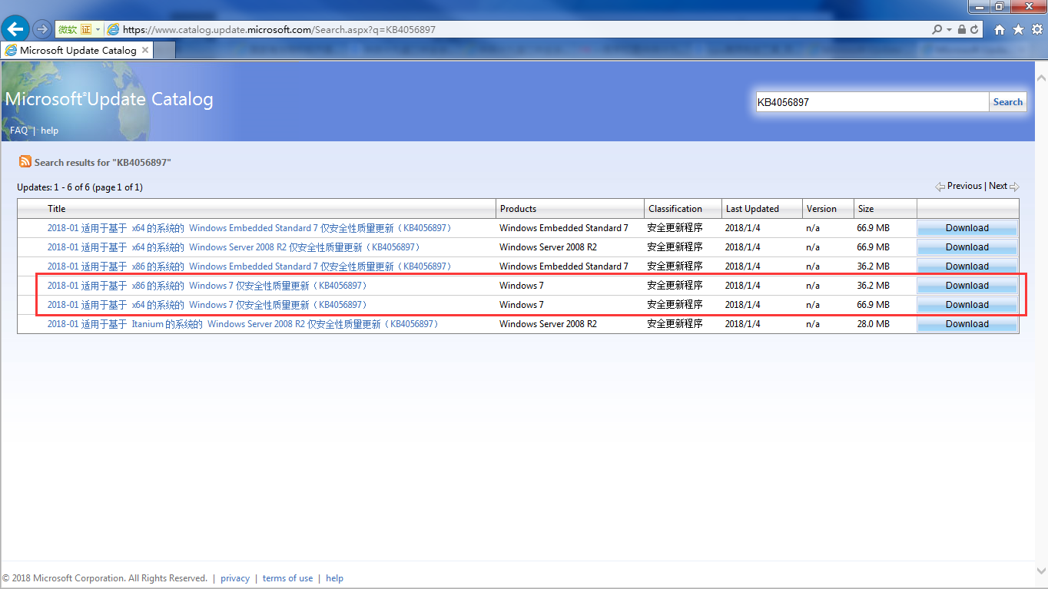Open the x86 Windows 7 update link

pos(208,286)
